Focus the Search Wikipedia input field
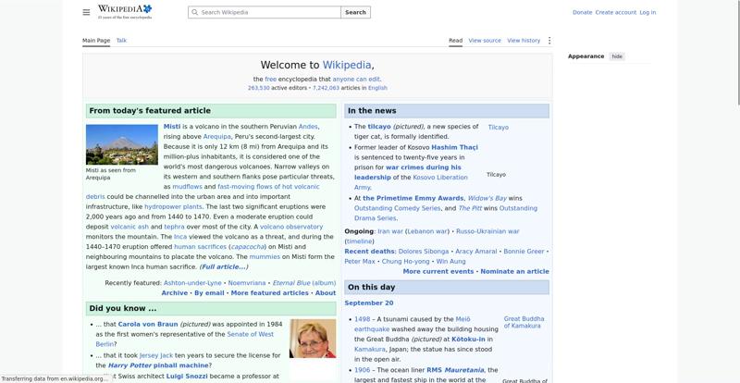This screenshot has width=740, height=383. point(265,12)
